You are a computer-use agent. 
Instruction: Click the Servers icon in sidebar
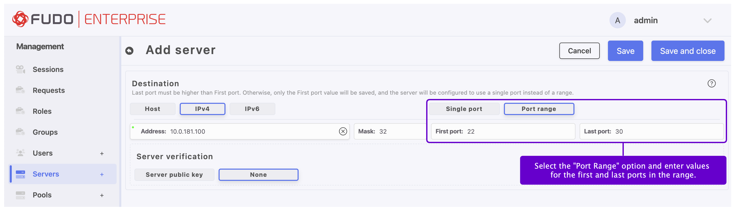pos(20,174)
